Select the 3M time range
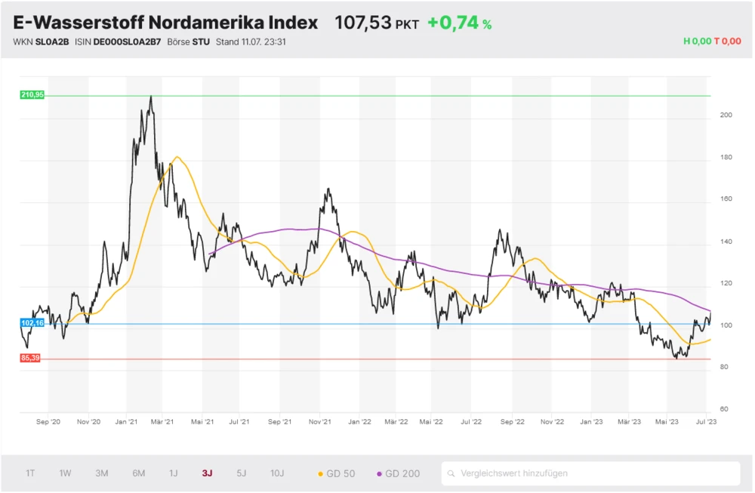 (102, 473)
